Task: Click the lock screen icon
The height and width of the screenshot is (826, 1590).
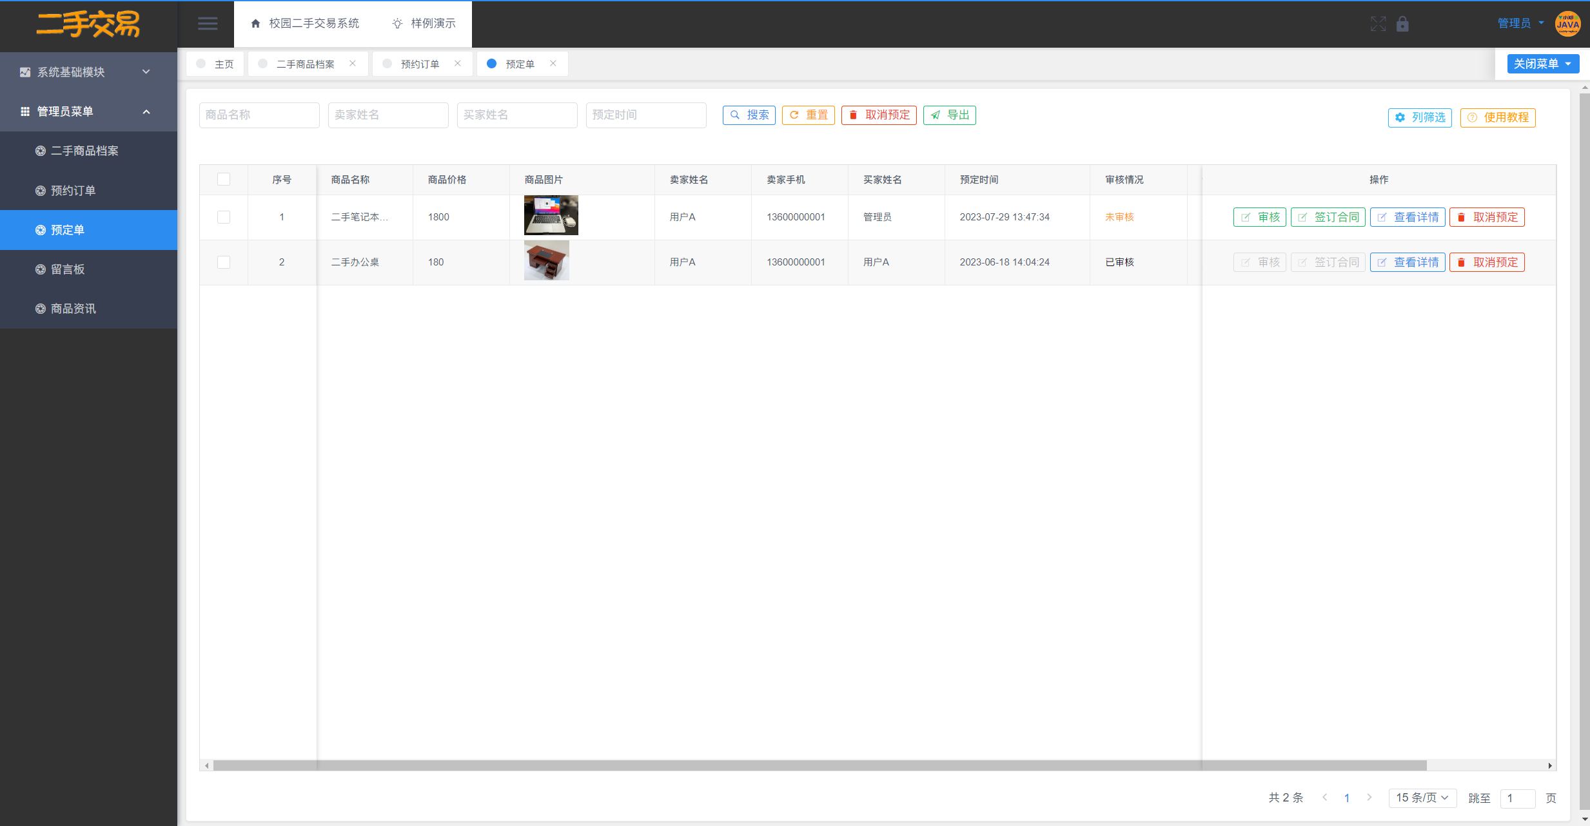Action: [x=1404, y=24]
